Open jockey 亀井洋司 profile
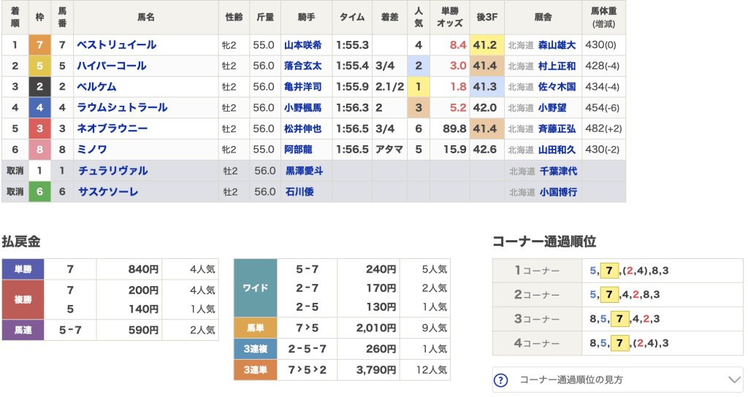 [x=303, y=87]
